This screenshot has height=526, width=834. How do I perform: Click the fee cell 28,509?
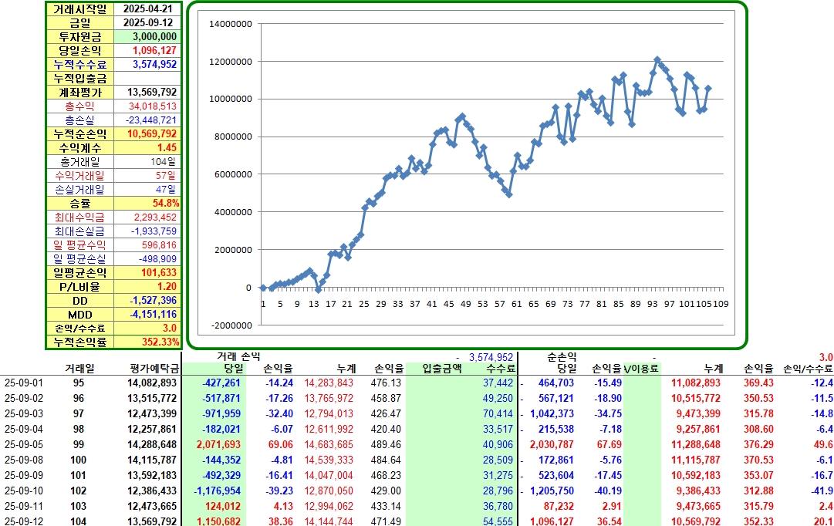[x=498, y=460]
